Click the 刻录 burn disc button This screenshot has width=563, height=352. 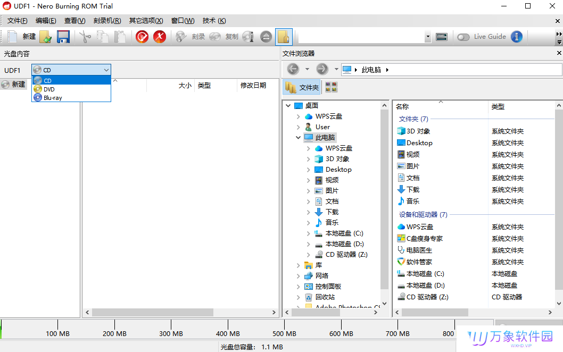point(191,37)
